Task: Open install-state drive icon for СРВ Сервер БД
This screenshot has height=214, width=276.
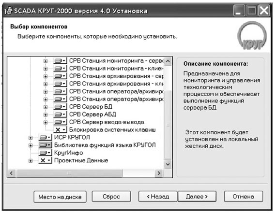Action: 60,107
